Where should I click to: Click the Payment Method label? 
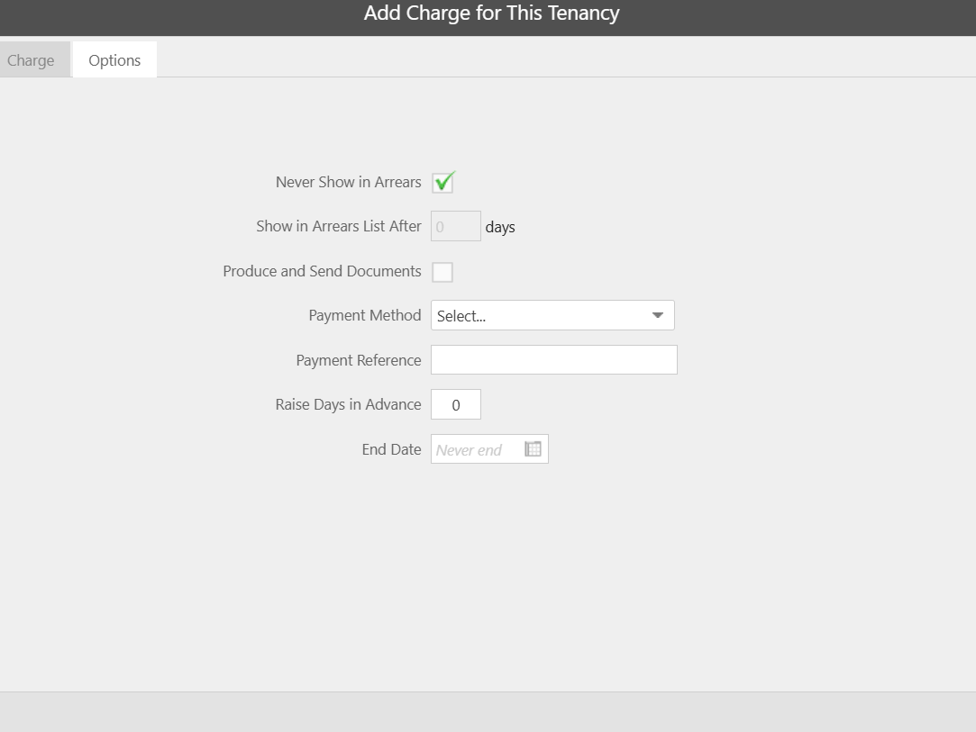coord(365,315)
